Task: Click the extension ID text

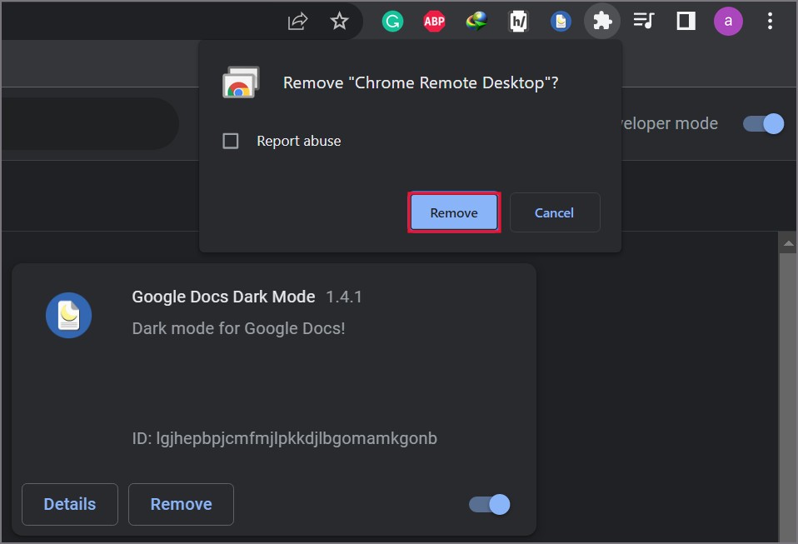Action: coord(285,438)
